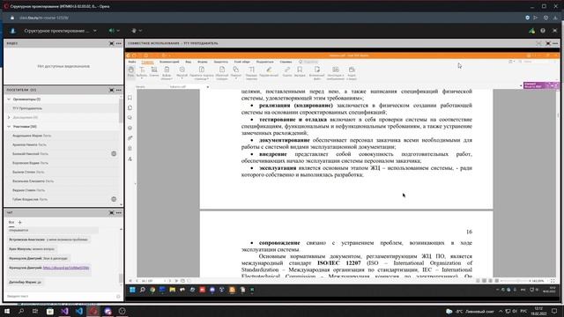Open the page fit options tool
The height and width of the screenshot is (317, 564).
click(x=202, y=72)
